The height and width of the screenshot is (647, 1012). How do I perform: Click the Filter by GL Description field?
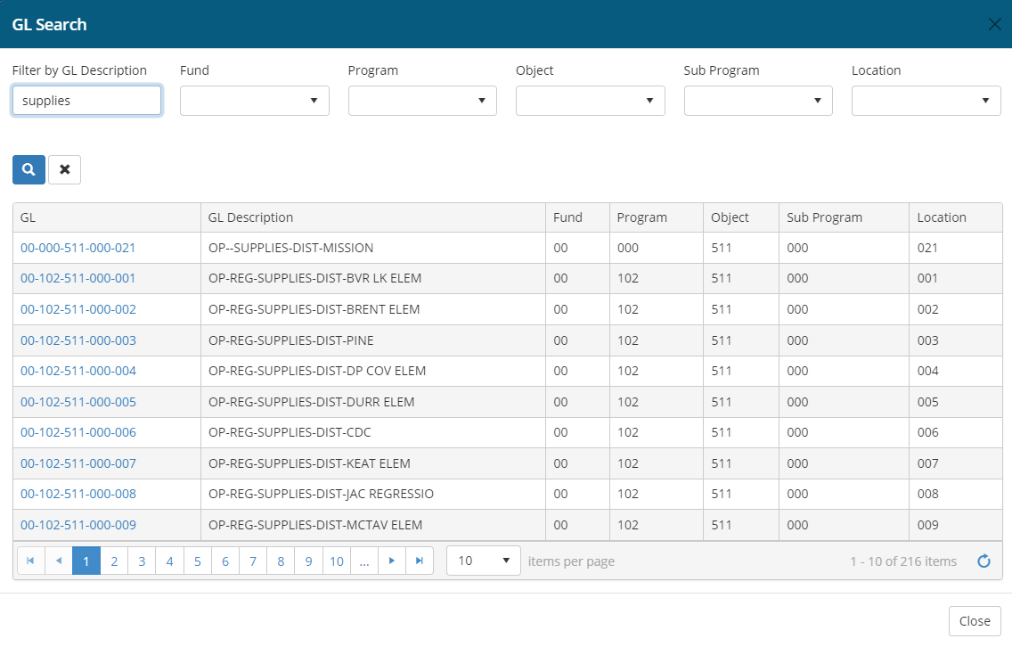(86, 101)
